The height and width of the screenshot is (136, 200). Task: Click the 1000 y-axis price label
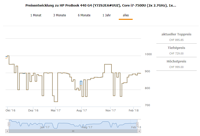(x=149, y=54)
